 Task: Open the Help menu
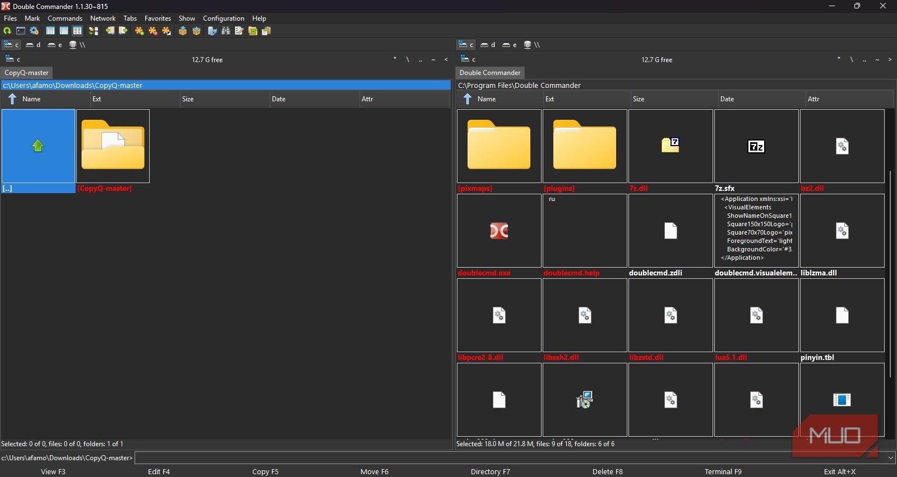click(x=259, y=18)
